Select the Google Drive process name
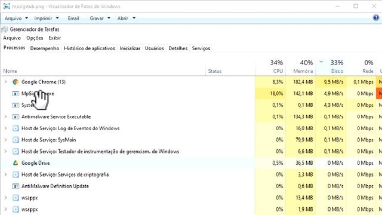Screen dimensions: 382x215 36,163
